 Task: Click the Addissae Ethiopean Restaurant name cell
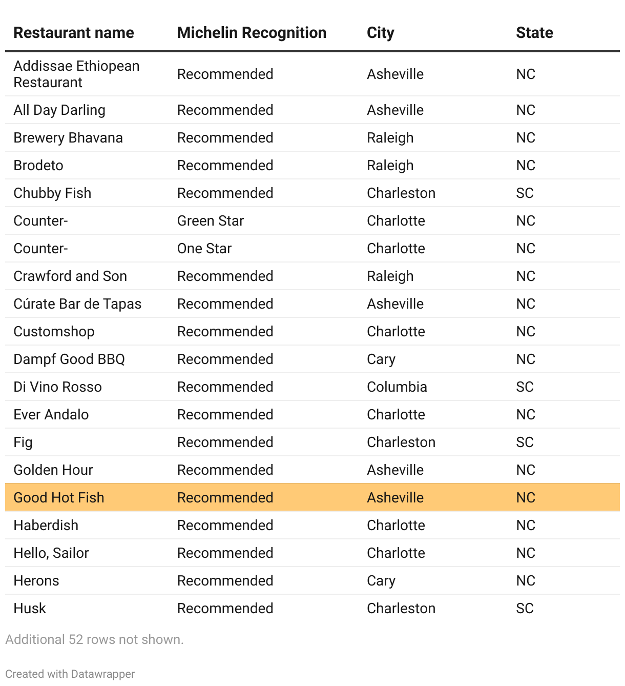point(76,74)
